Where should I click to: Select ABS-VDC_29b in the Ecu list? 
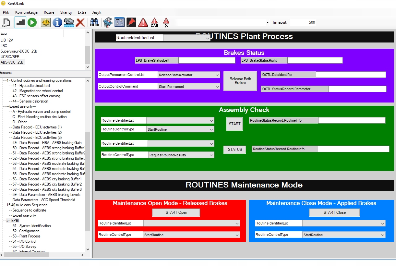(x=12, y=62)
